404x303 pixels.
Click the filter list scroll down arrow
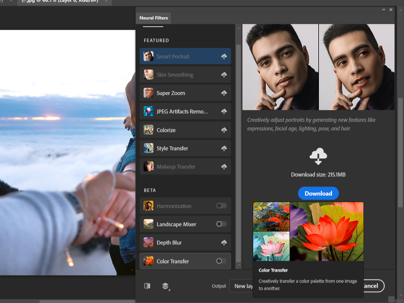(238, 264)
